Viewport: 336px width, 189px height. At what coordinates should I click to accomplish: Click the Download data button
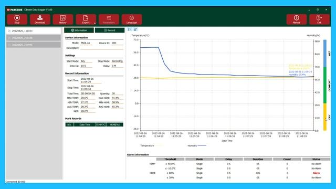[x=40, y=19]
